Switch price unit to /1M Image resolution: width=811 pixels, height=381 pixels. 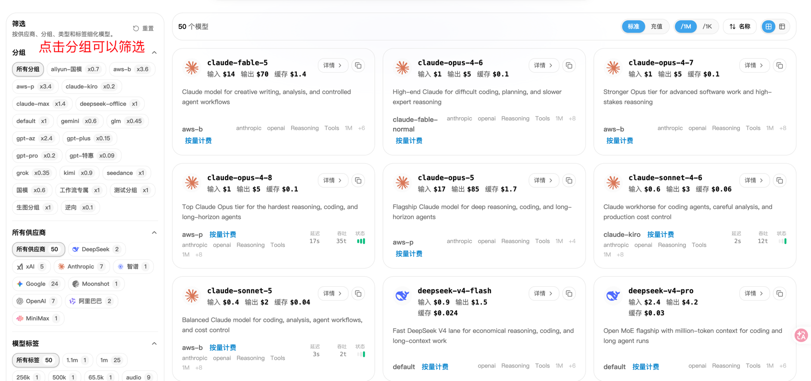point(686,26)
